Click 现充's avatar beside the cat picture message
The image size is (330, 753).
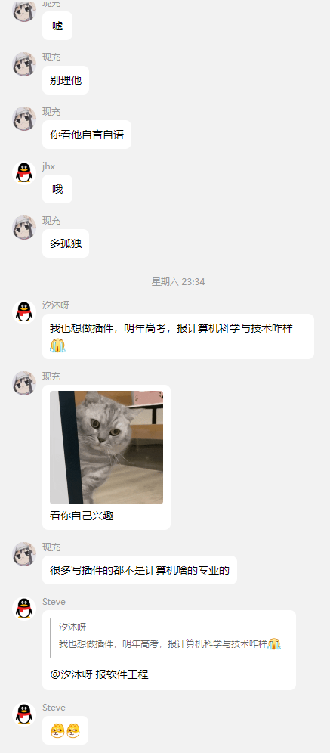tap(24, 383)
